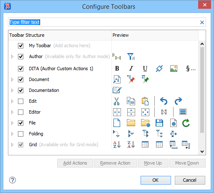Click the Copy icon in Edit row
This screenshot has height=193, width=214.
click(x=131, y=101)
